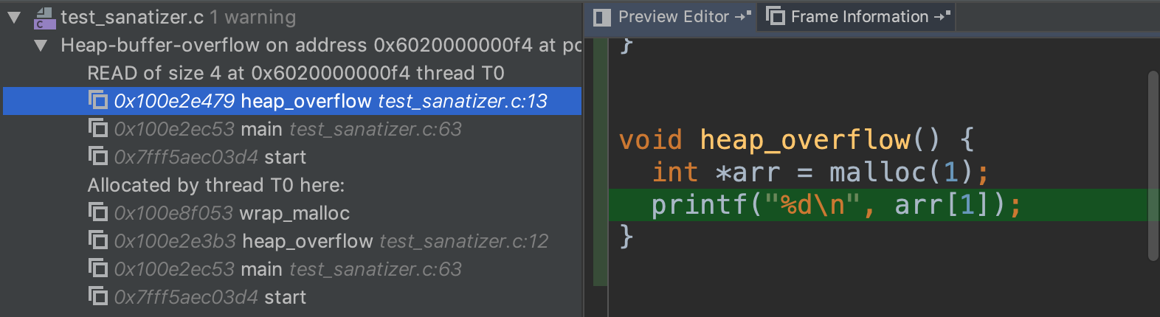This screenshot has width=1160, height=317.
Task: Select the READ of size 4 row
Action: (295, 73)
